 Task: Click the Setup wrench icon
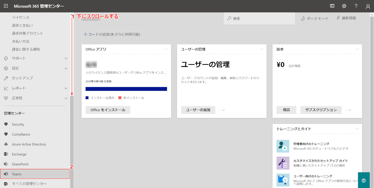click(x=6, y=78)
